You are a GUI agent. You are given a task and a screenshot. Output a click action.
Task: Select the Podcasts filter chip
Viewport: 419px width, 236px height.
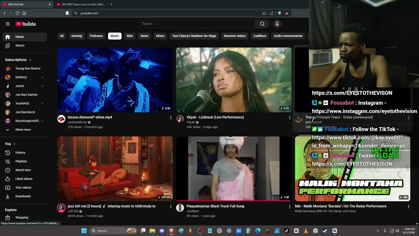(96, 36)
